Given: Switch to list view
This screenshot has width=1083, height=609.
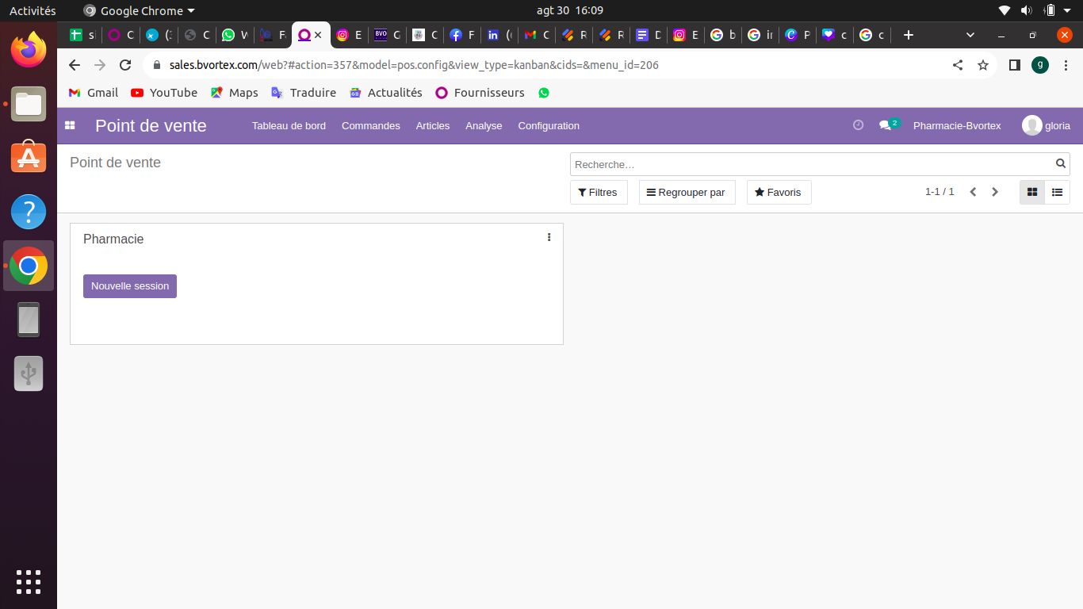Looking at the screenshot, I should [x=1057, y=192].
